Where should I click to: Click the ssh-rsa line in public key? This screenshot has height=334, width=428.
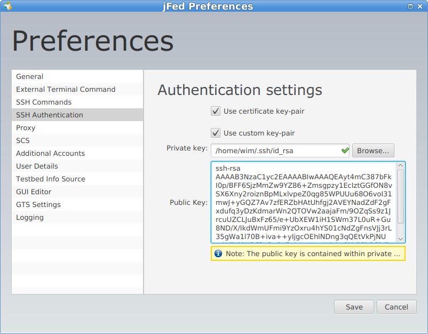click(228, 169)
